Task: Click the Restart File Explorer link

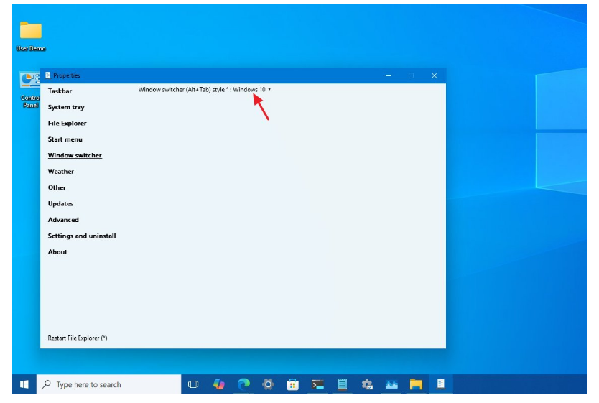Action: [x=78, y=338]
